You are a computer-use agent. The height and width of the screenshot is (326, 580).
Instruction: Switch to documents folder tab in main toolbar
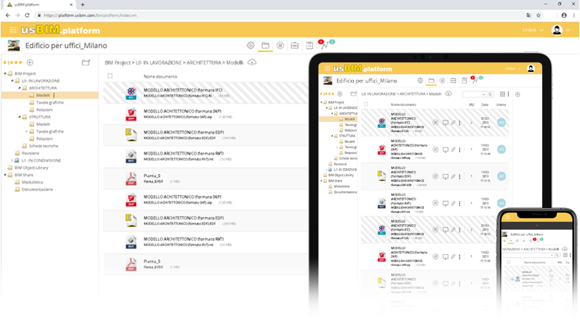[x=266, y=46]
